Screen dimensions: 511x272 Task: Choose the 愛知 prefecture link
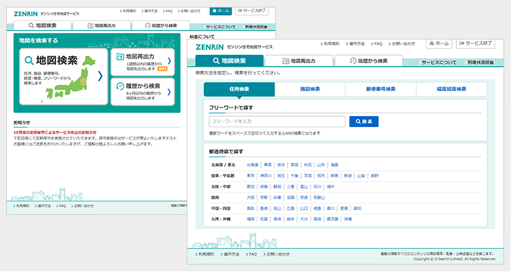point(251,187)
